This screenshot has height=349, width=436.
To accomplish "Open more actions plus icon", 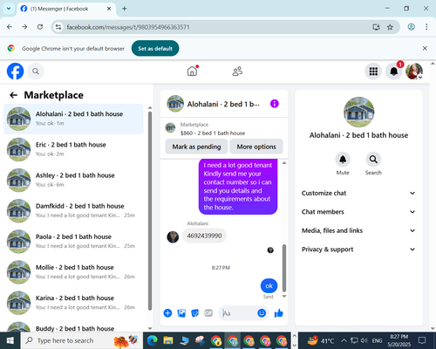I will (x=167, y=313).
